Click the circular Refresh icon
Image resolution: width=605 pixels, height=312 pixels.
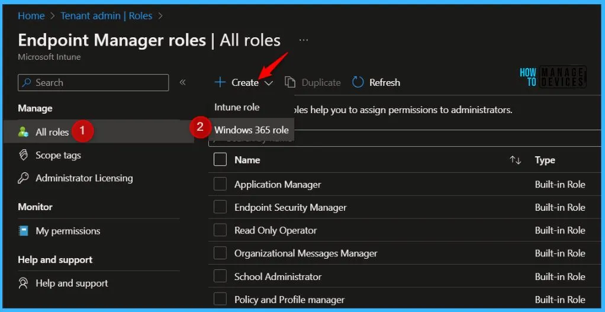pyautogui.click(x=358, y=82)
